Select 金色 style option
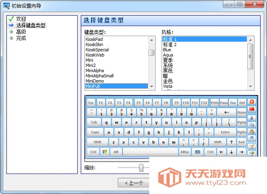This screenshot has height=194, width=267. click(x=168, y=81)
